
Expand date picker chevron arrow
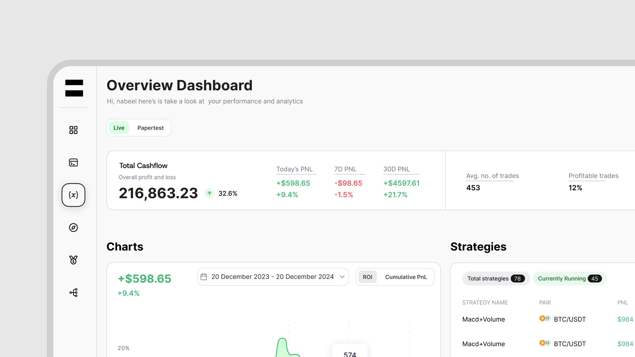342,277
